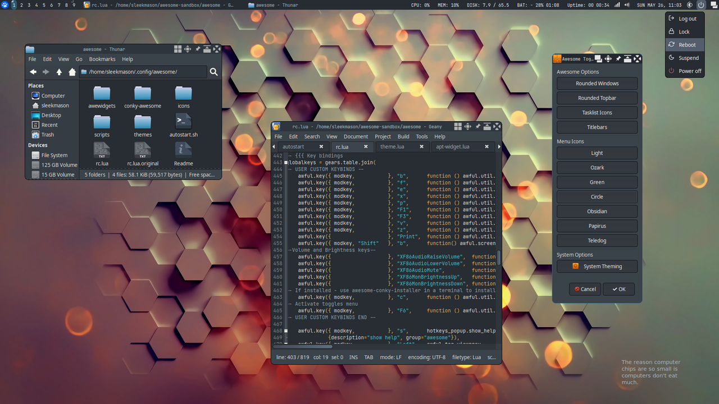Choose Suspend from power menu
The width and height of the screenshot is (719, 404).
[x=685, y=58]
